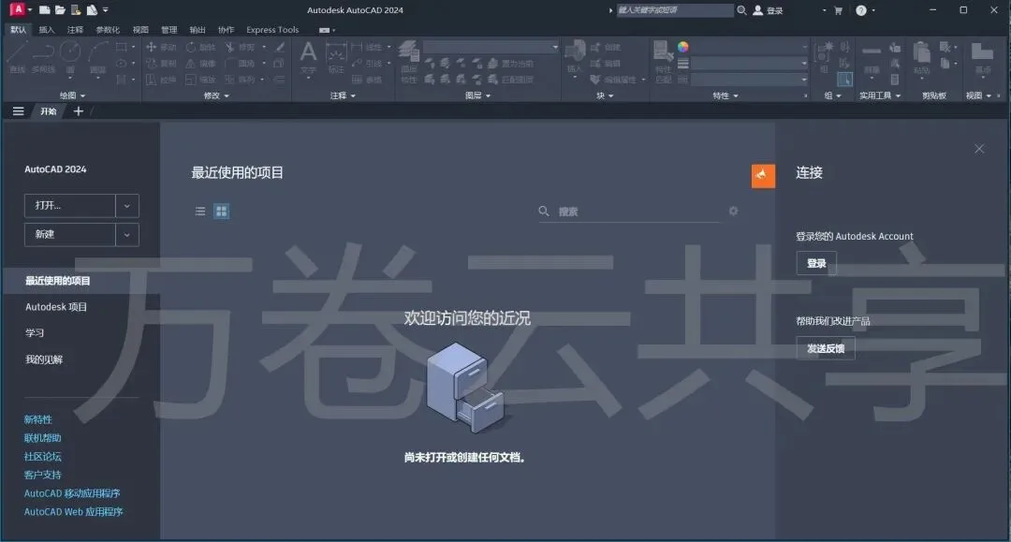Open the layer selection combo box in 图层 panel
The height and width of the screenshot is (542, 1011).
point(491,47)
